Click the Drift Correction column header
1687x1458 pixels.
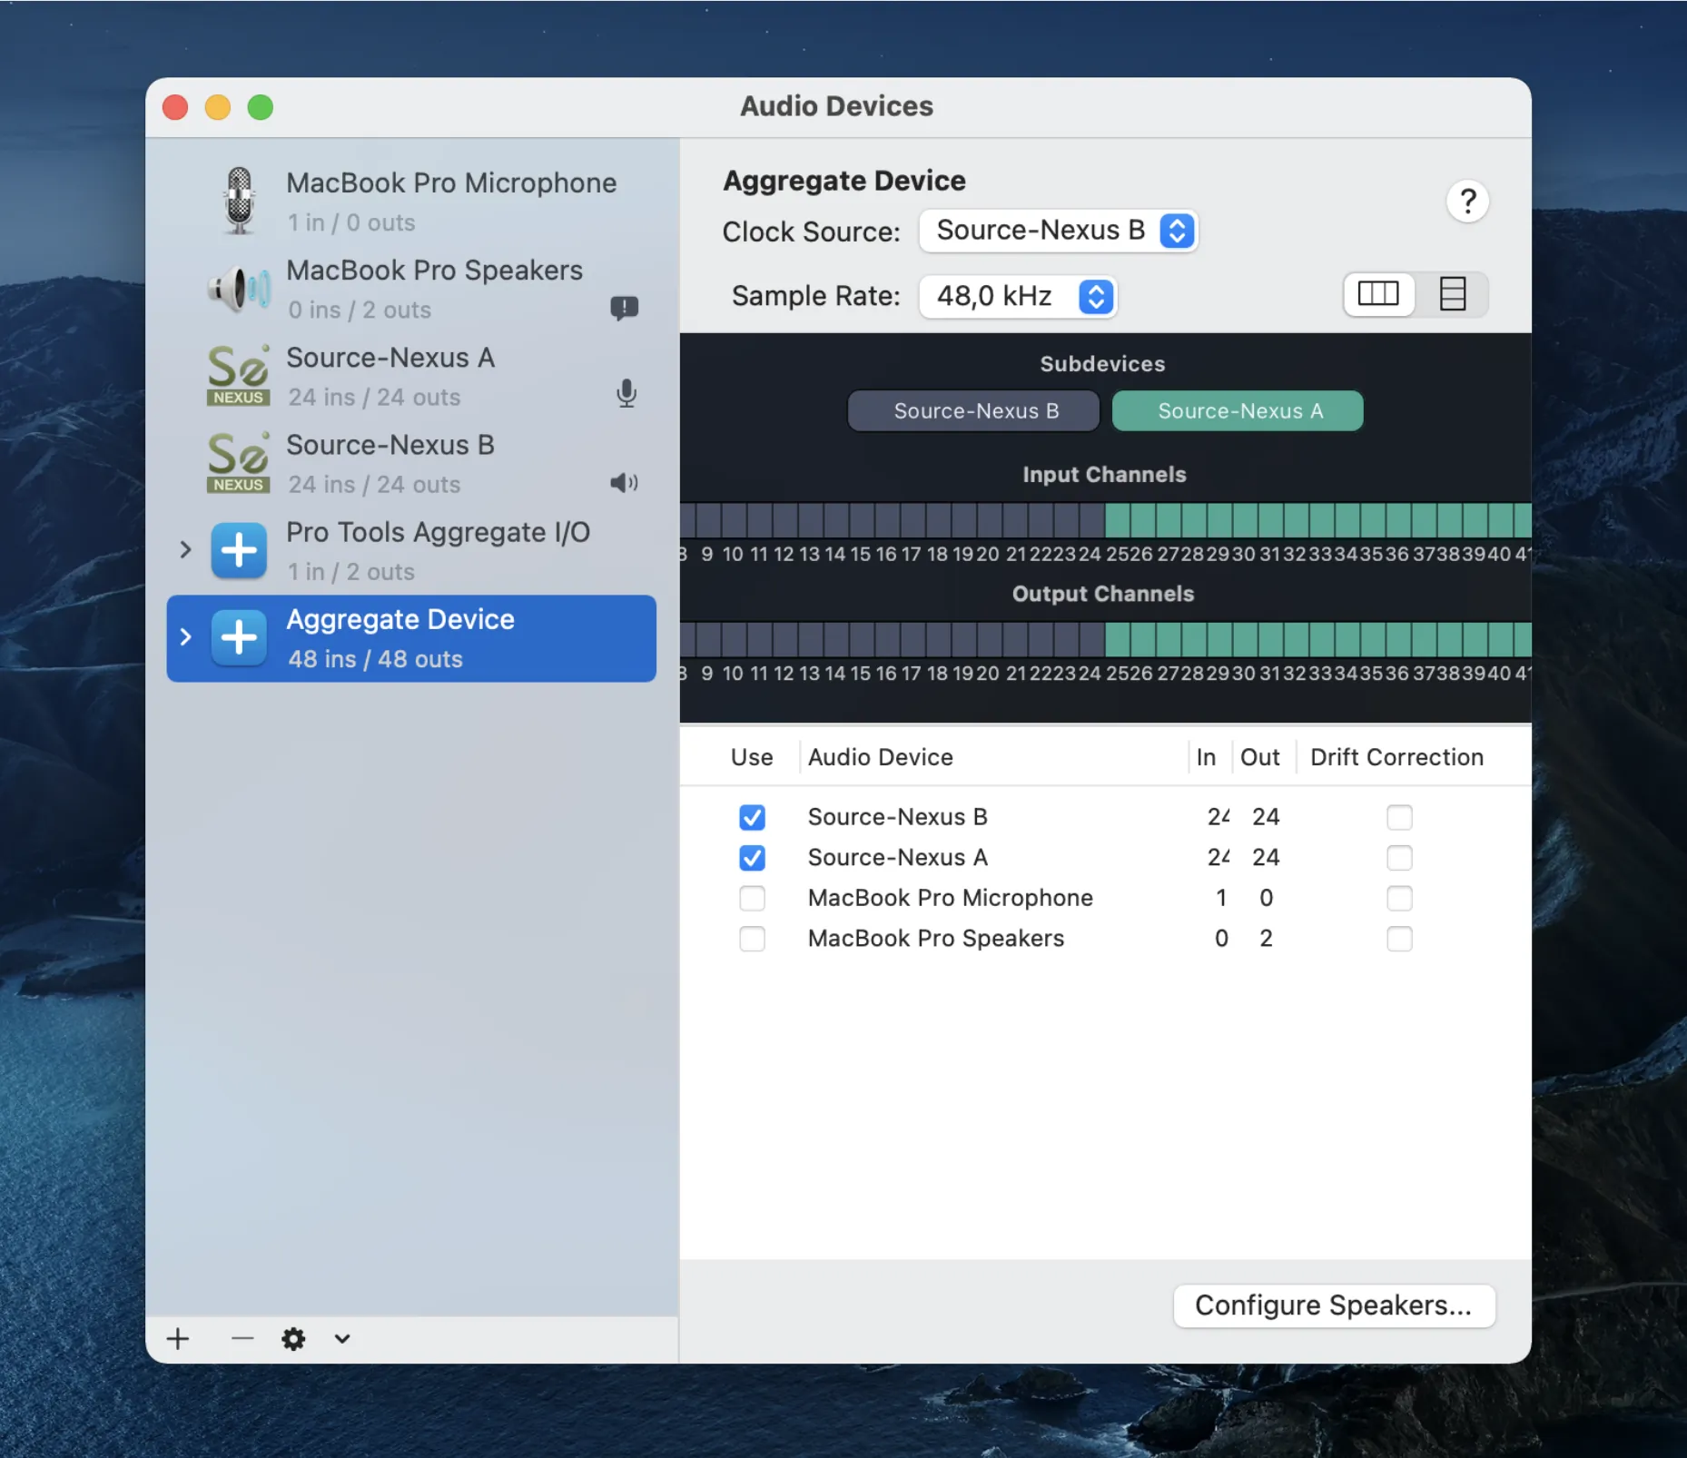point(1397,757)
